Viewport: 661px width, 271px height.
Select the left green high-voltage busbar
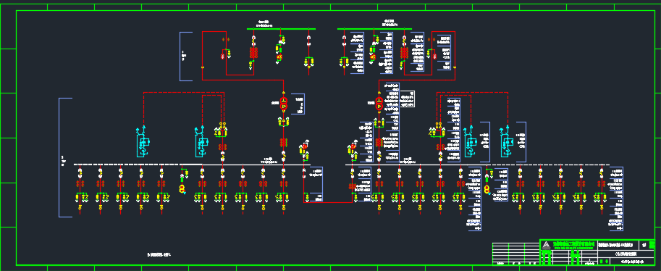point(281,29)
